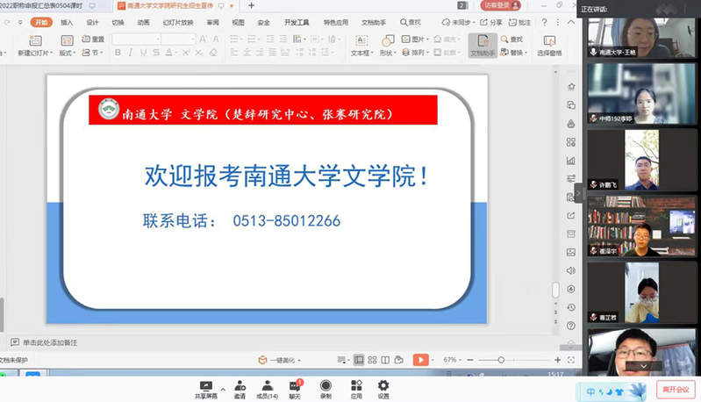Click Find (查找) in the ribbon
Screen dimensions: 701x402
click(x=511, y=39)
